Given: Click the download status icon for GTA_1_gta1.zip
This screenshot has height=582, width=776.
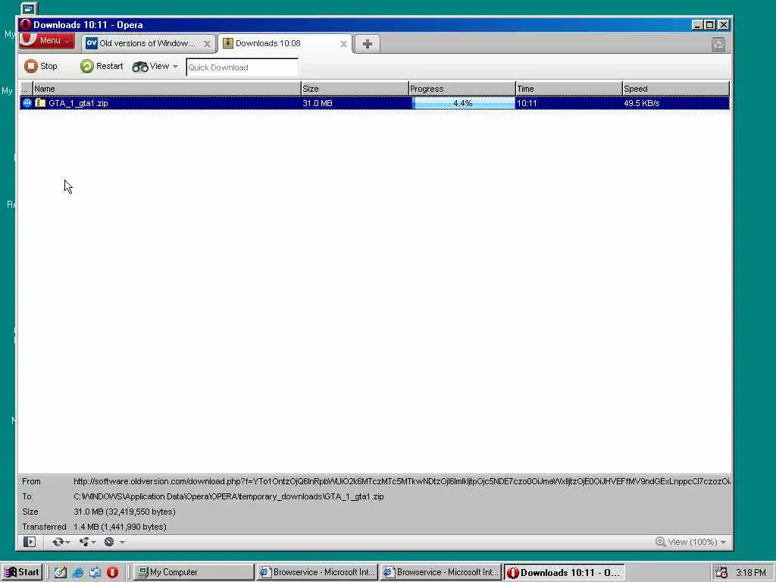Looking at the screenshot, I should click(27, 103).
